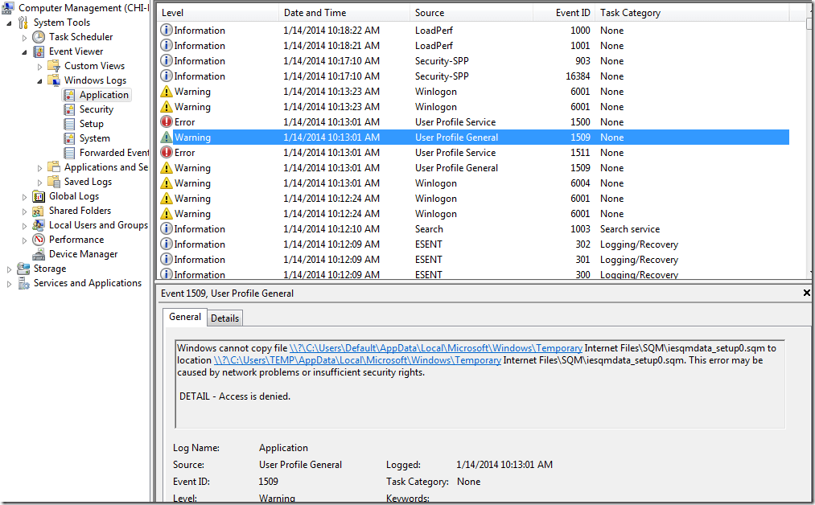Click the Shared Folders icon
Image resolution: width=815 pixels, height=505 pixels.
pyautogui.click(x=39, y=211)
